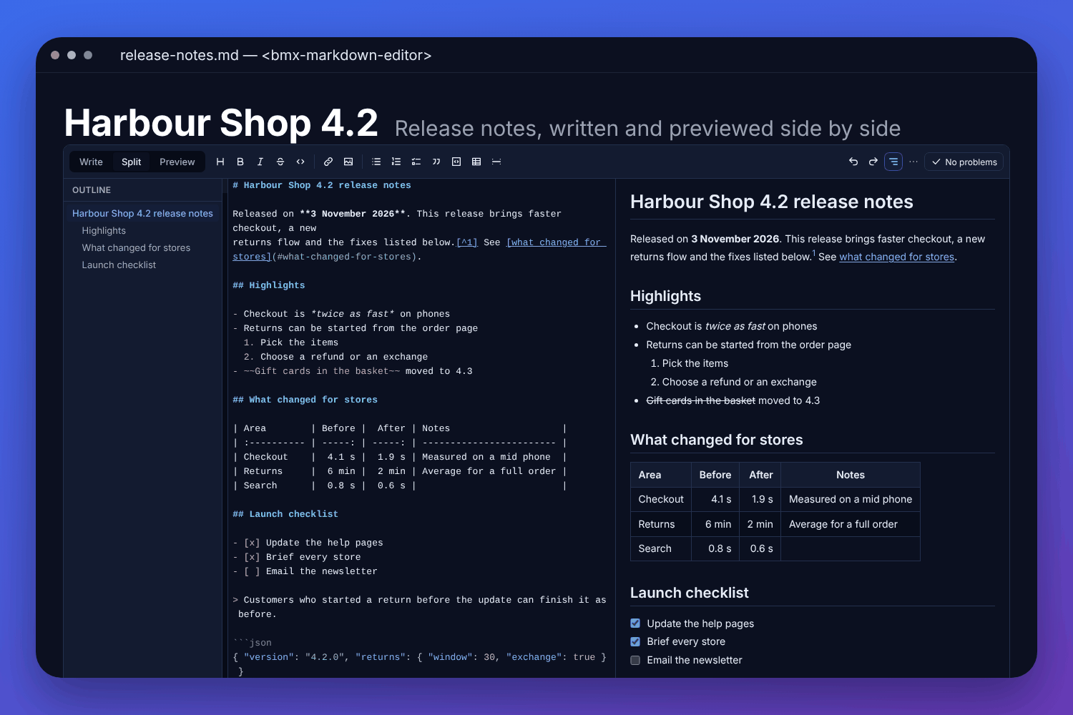Screen dimensions: 1073x715
Task: Click the 'Average for a full order' preview cell
Action: click(x=851, y=524)
